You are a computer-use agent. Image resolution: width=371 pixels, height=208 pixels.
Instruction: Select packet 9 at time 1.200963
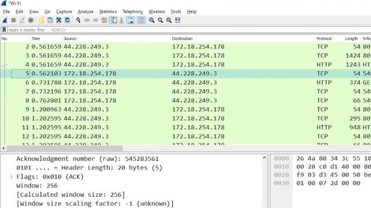[x=185, y=109]
